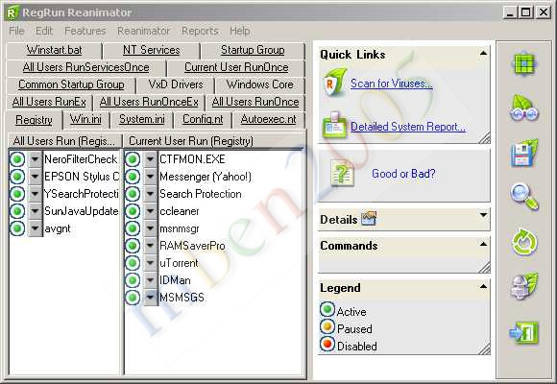Screen dimensions: 557x384
Task: Select the uTorrent entry text
Action: [x=179, y=263]
